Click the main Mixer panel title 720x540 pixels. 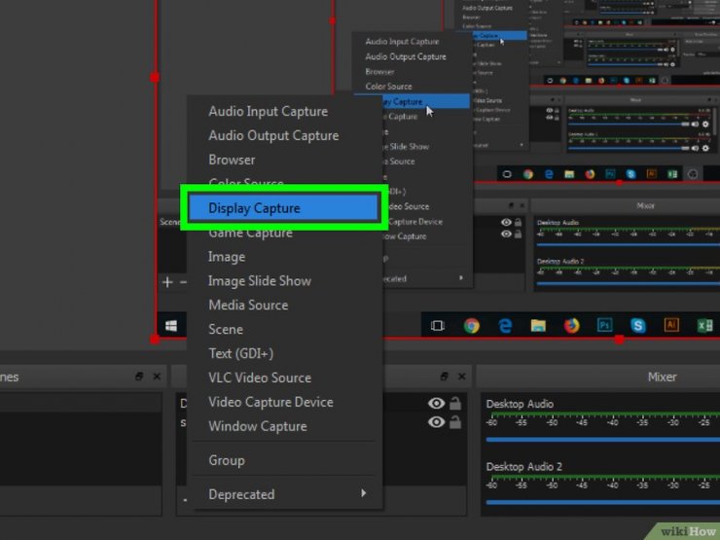(662, 377)
